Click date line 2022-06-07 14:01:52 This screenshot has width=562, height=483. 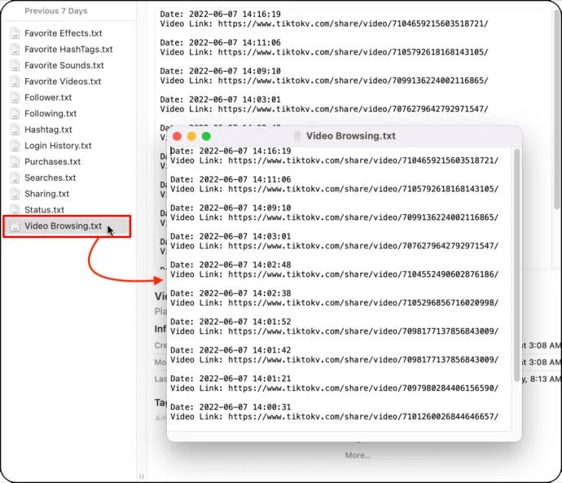(231, 322)
